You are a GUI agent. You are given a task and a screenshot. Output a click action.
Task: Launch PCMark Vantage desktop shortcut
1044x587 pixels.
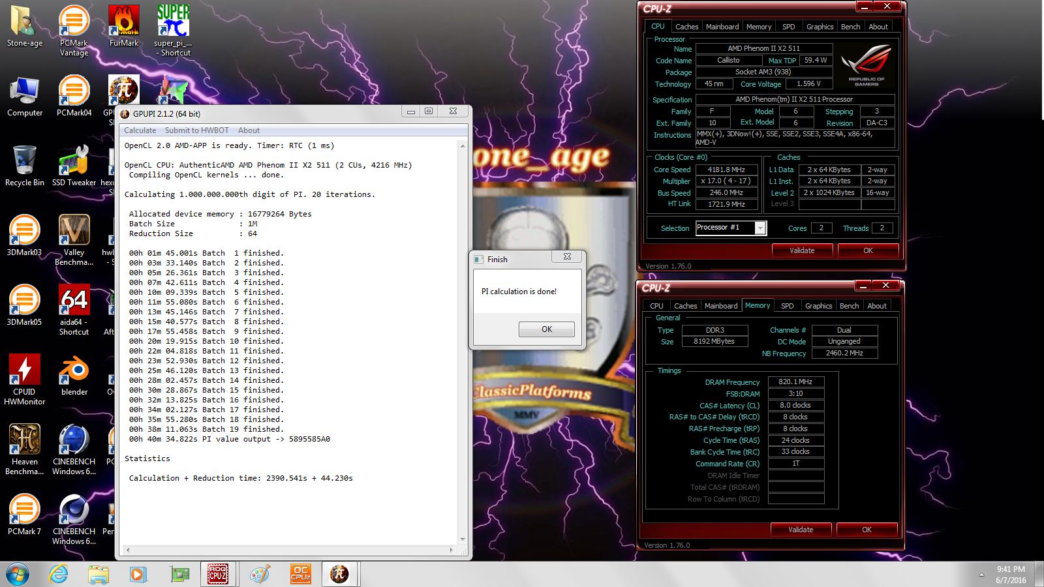point(74,31)
